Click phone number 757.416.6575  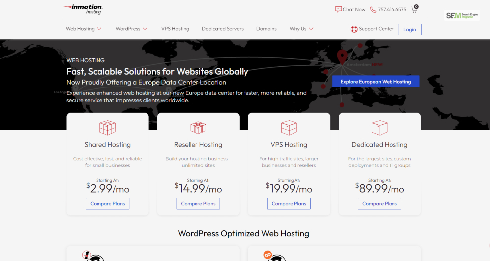click(x=392, y=10)
